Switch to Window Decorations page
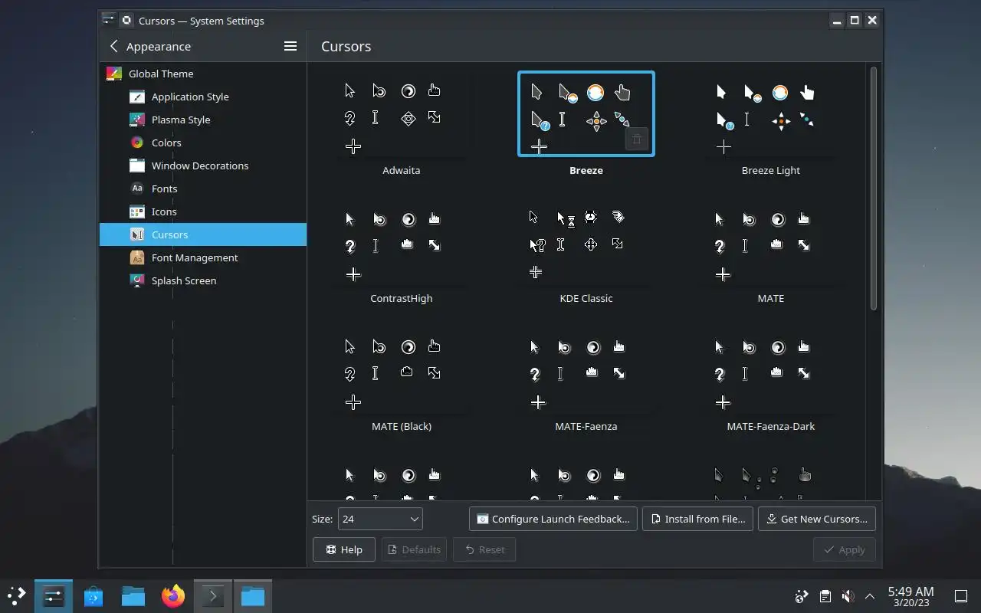Image resolution: width=981 pixels, height=613 pixels. (203, 166)
